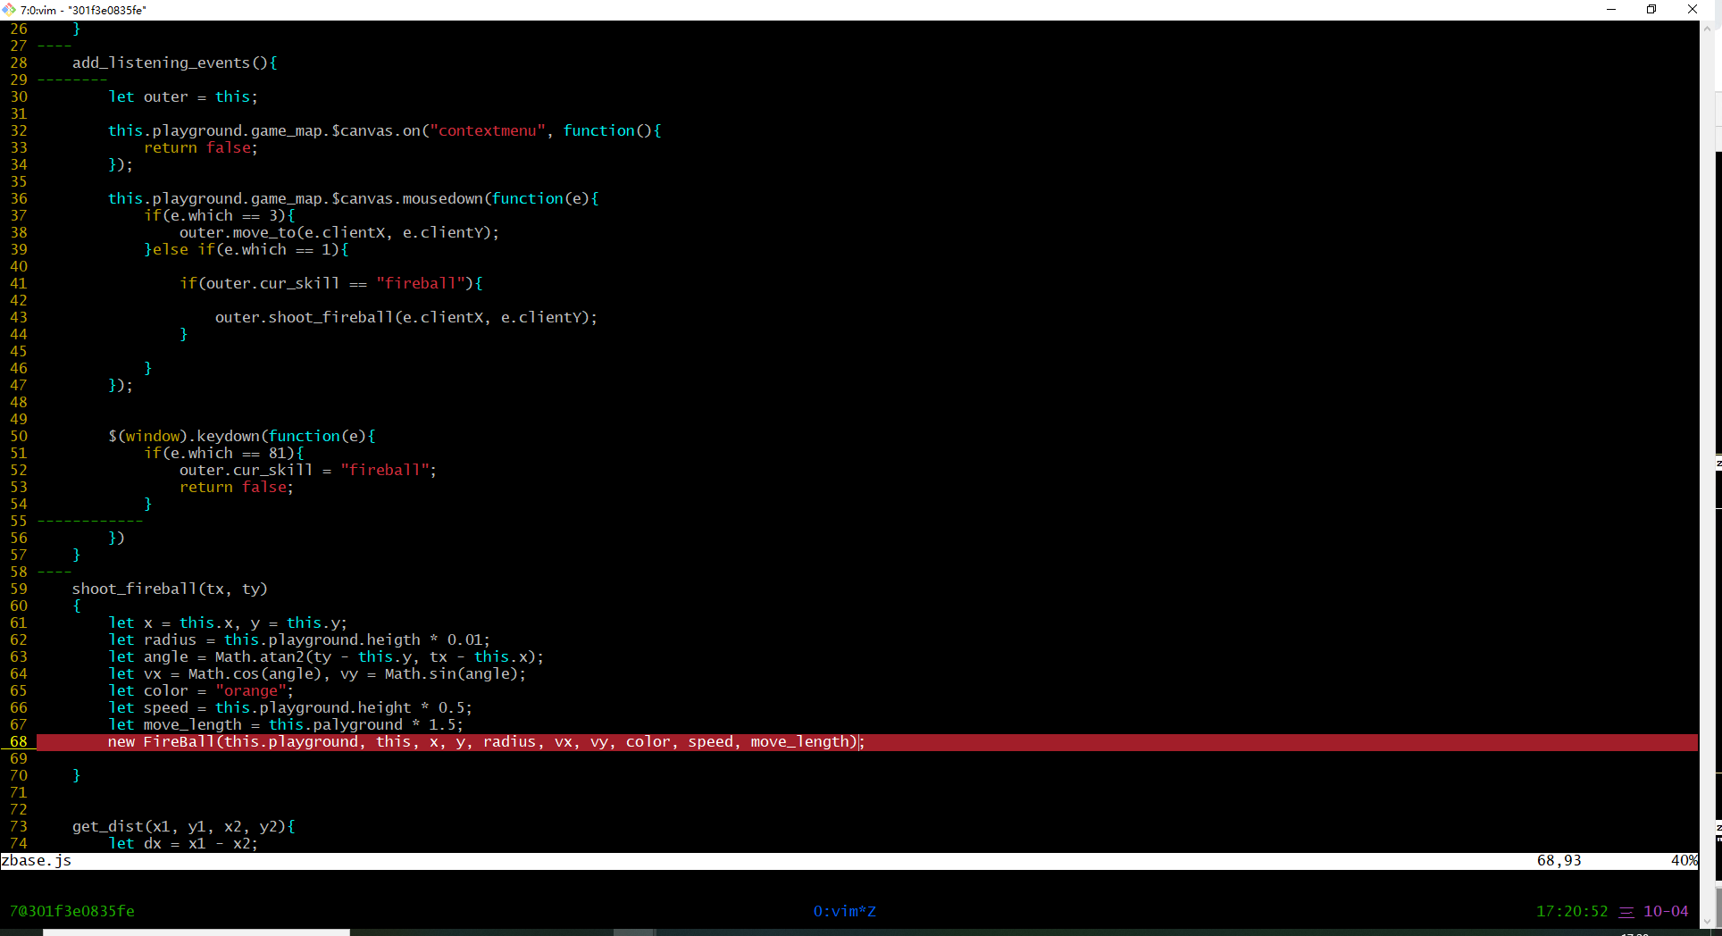
Task: Restore down the terminal window
Action: click(x=1651, y=10)
